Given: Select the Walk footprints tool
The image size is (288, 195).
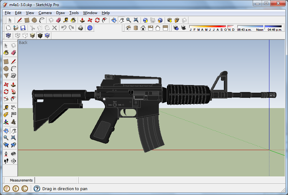Looking at the screenshot, I should point(6,161).
